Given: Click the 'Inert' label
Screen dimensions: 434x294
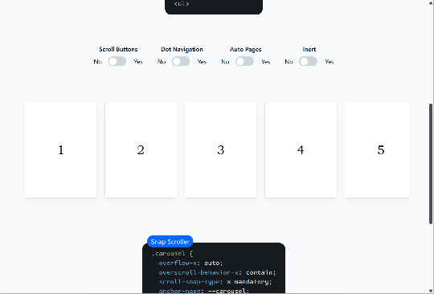Looking at the screenshot, I should pos(309,49).
